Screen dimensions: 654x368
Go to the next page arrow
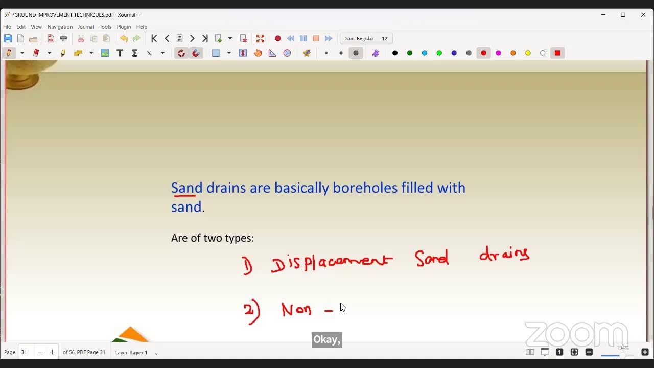click(192, 38)
